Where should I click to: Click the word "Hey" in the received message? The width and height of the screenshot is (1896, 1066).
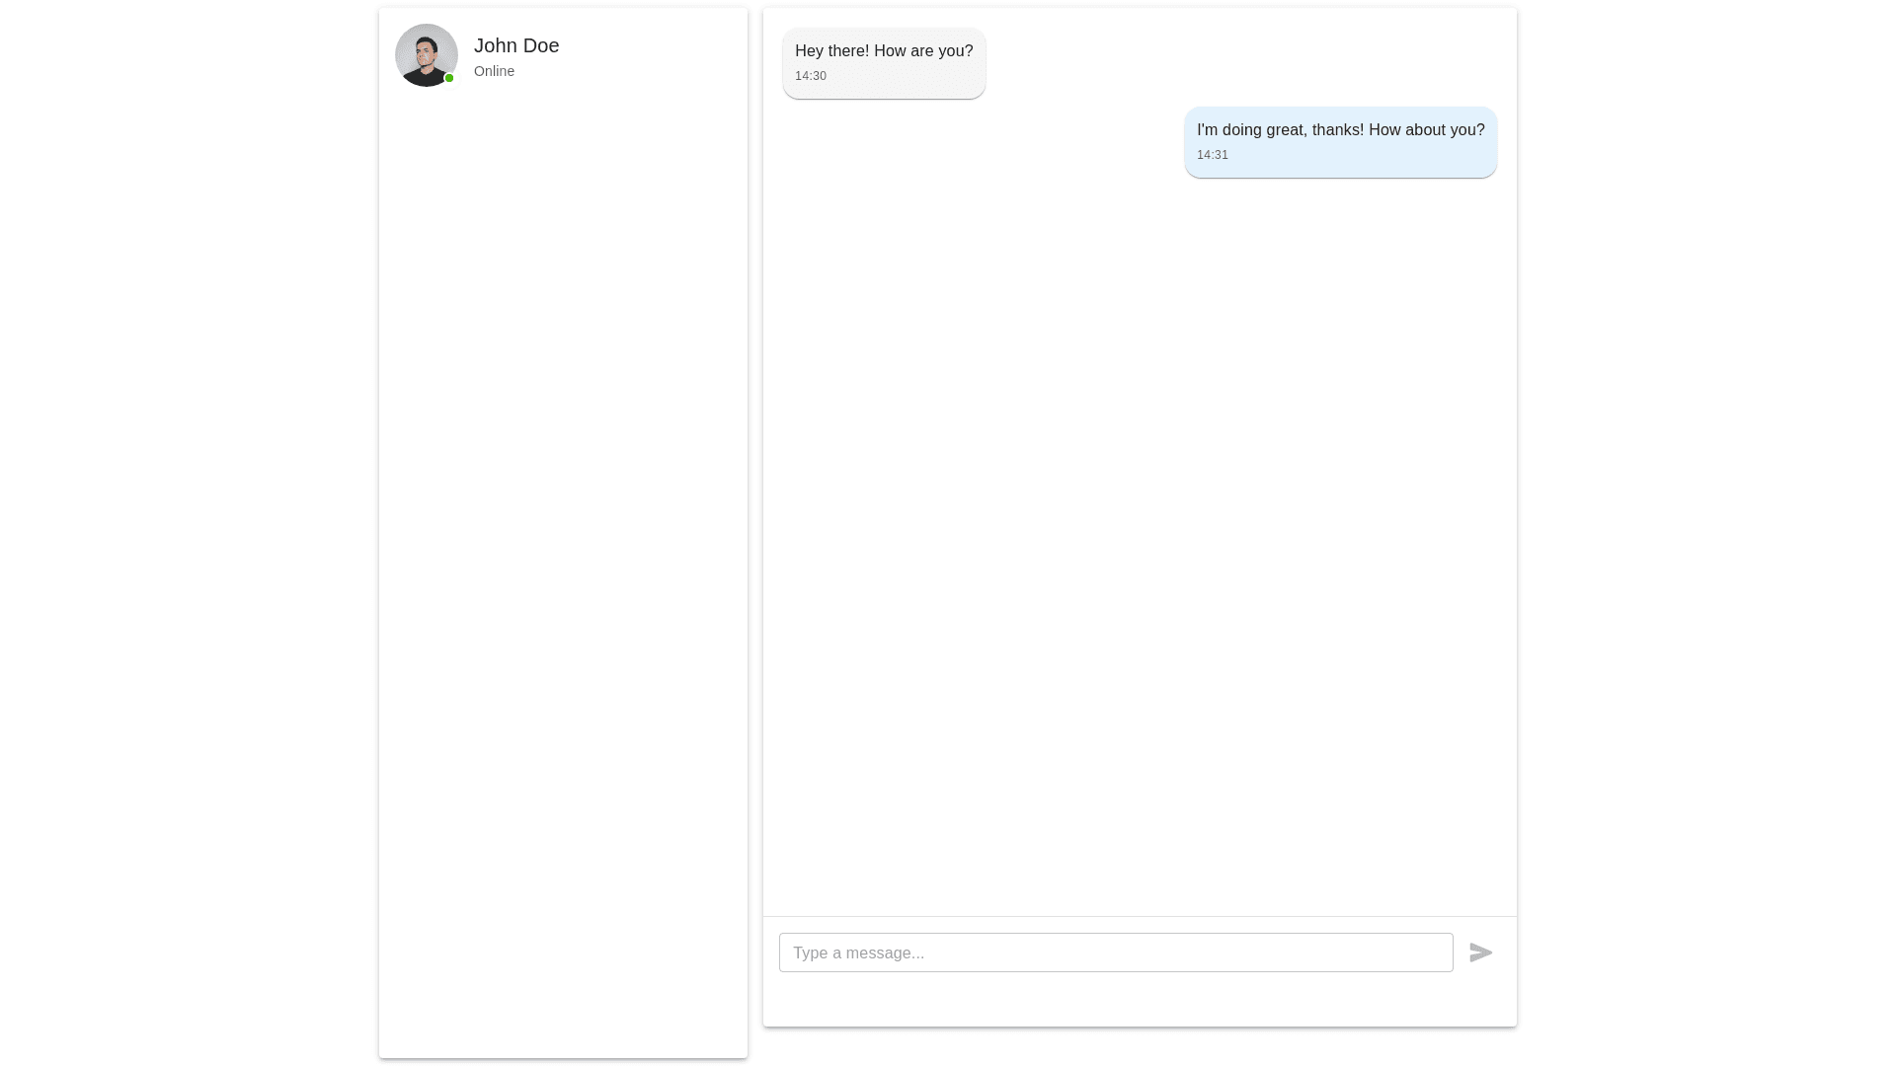click(x=809, y=51)
